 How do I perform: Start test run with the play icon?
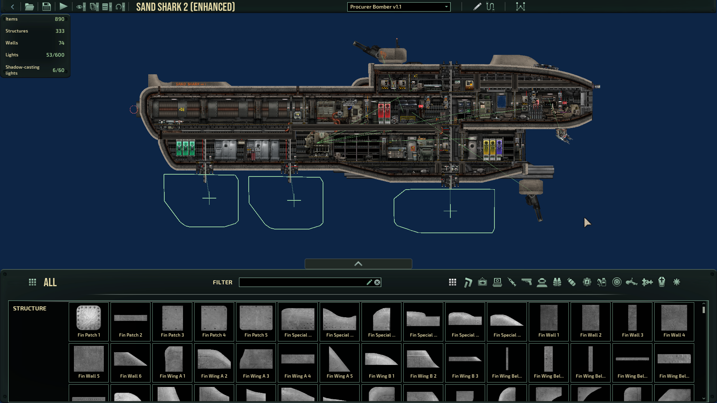tap(63, 6)
